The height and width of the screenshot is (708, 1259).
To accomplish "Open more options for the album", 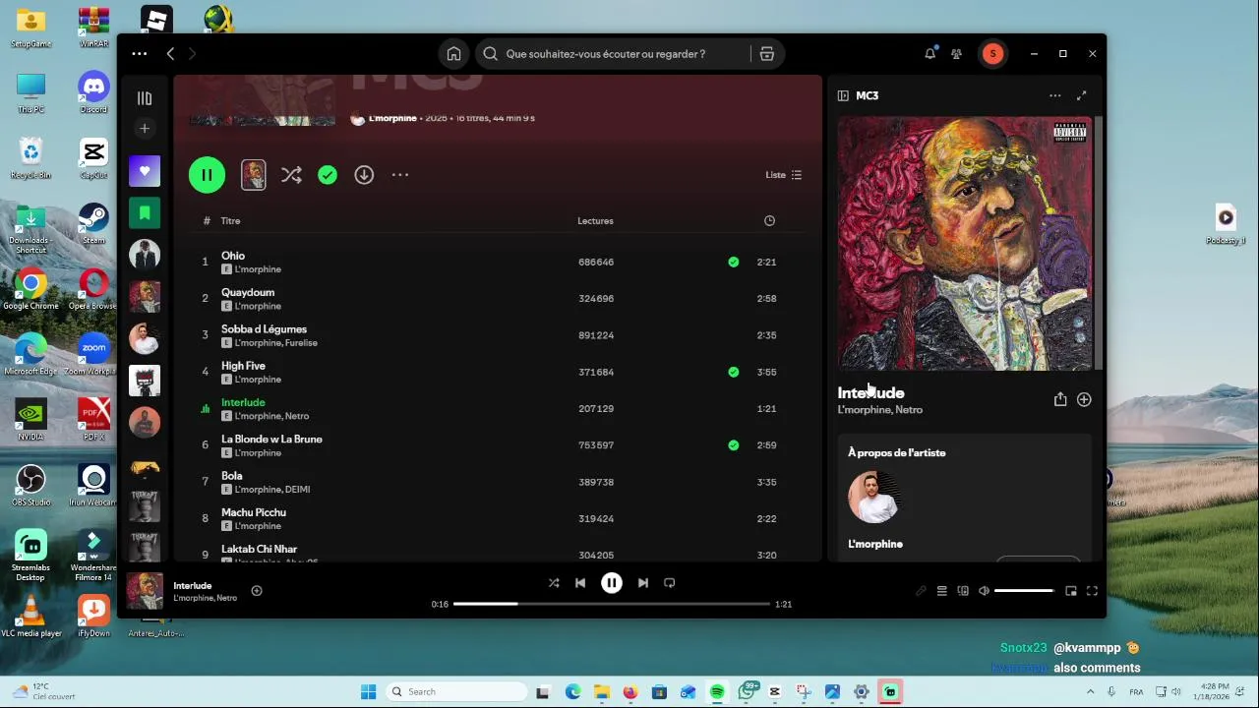I will click(400, 175).
